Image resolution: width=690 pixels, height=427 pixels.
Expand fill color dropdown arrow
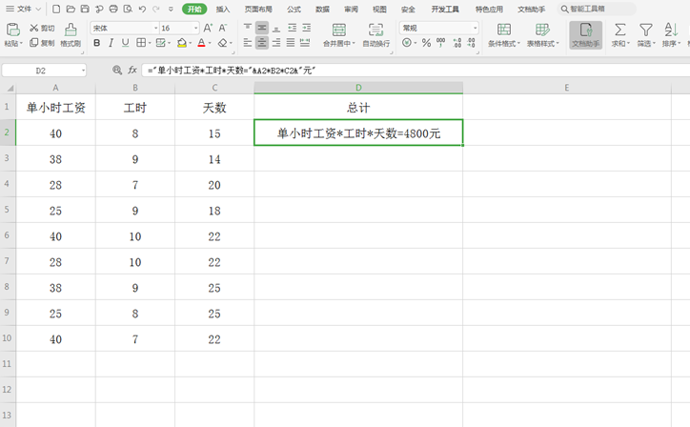(x=190, y=43)
